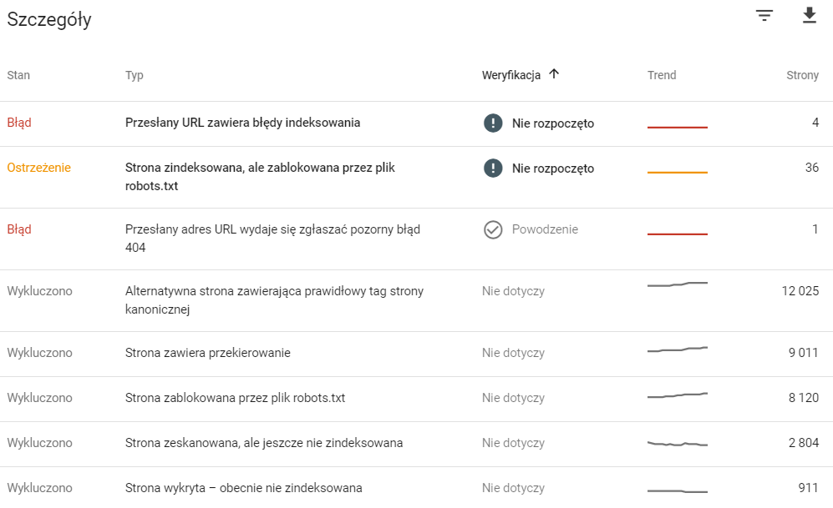The width and height of the screenshot is (833, 508).
Task: Click Nie dotyczy in the przekierowanie row
Action: pyautogui.click(x=513, y=353)
